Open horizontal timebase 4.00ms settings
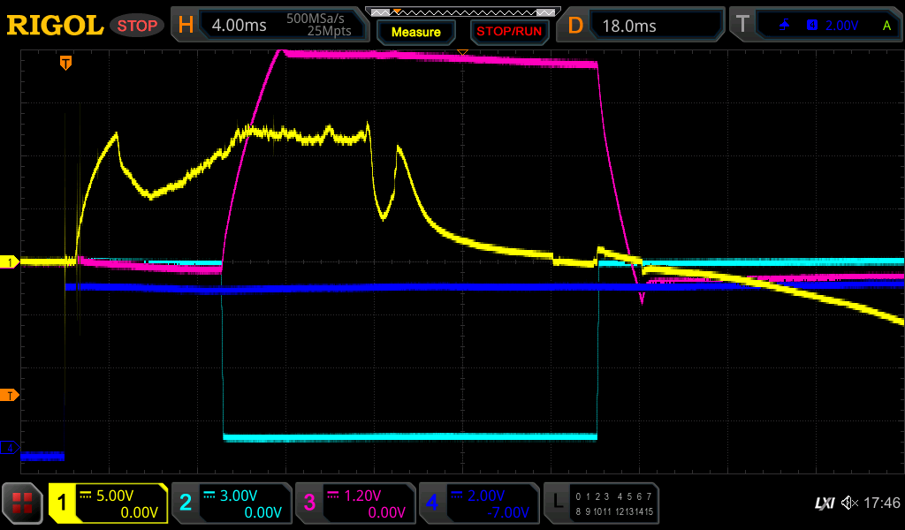Screen dimensions: 905x530 (270, 26)
